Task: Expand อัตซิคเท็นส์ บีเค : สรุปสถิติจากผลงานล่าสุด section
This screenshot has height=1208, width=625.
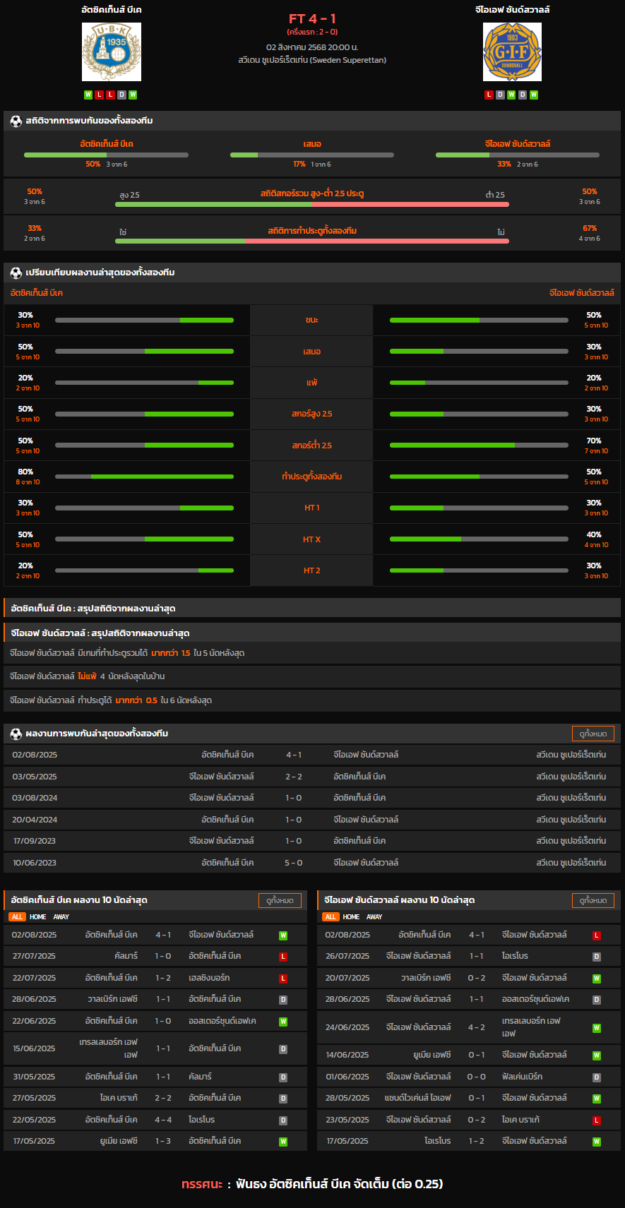Action: point(312,608)
